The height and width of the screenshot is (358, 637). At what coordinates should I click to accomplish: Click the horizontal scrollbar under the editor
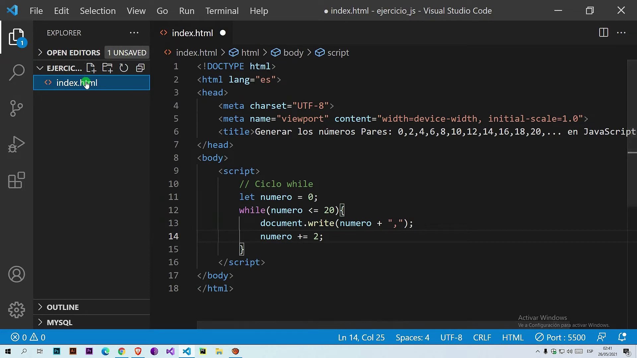point(383,325)
